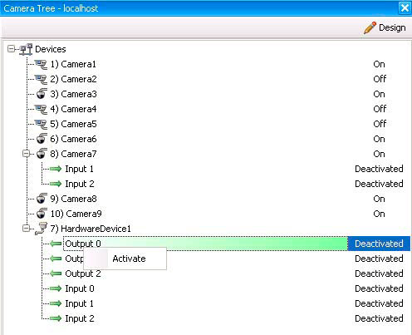Select Input 2 under HardwareDevice1
Viewport: 412px width, 335px height.
click(80, 318)
